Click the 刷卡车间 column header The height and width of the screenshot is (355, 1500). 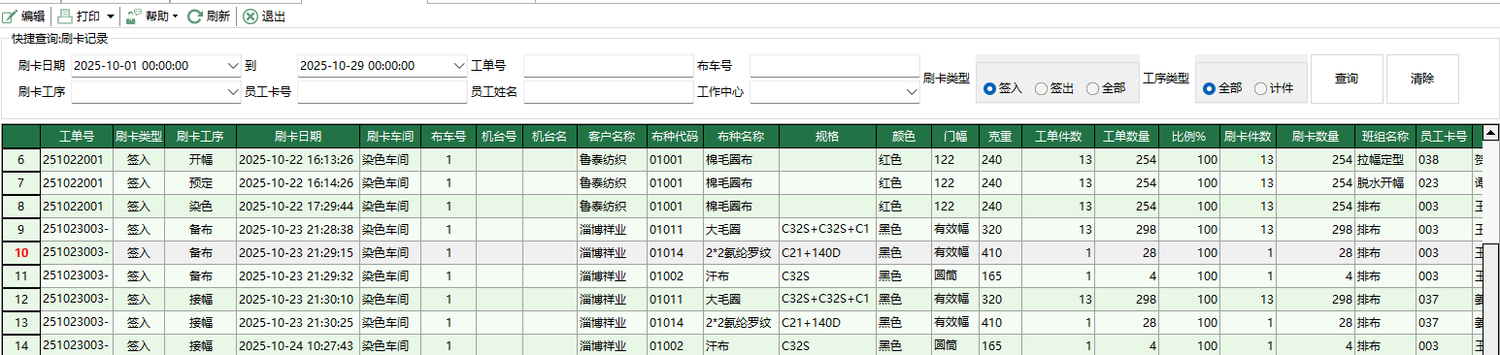pyautogui.click(x=391, y=137)
